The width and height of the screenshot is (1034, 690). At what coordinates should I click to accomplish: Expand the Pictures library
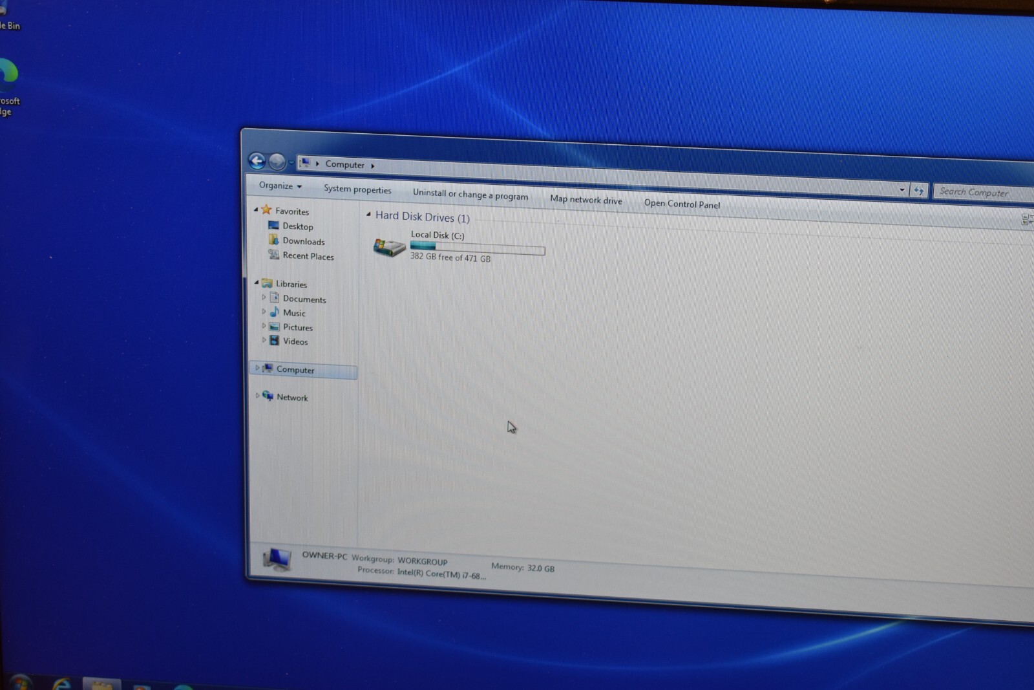pos(264,326)
